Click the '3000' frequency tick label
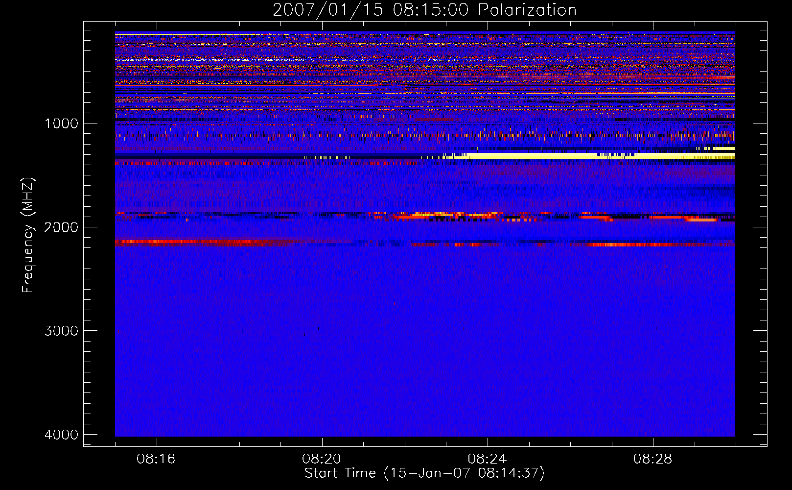This screenshot has width=792, height=490. click(x=61, y=331)
